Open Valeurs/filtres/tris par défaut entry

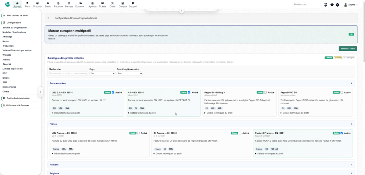coord(17,51)
